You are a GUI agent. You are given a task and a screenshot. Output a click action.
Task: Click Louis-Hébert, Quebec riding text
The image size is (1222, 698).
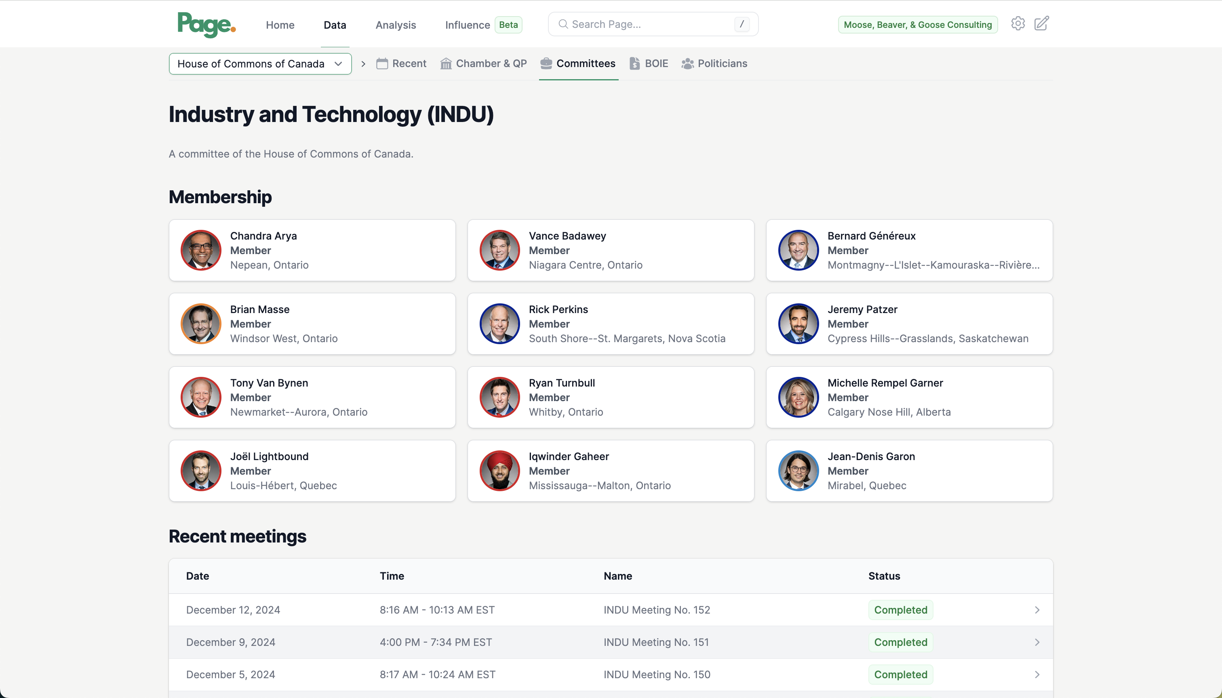[x=283, y=485]
